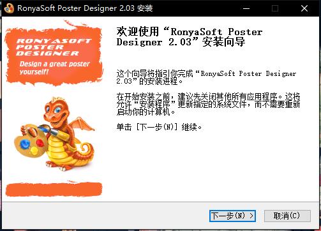Click the 下一步(N) button to continue
The image size is (321, 231).
click(232, 216)
